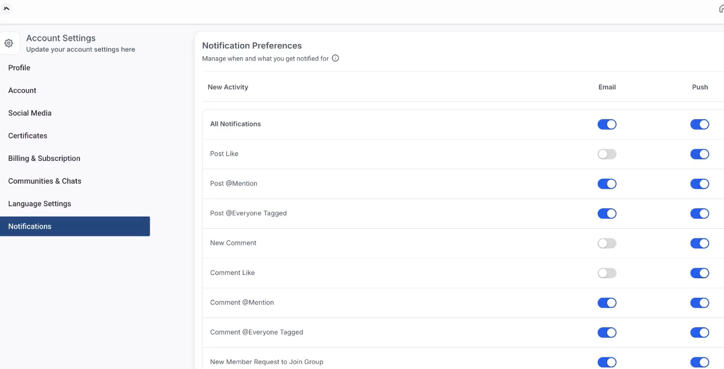Turn off push for All Notifications
The height and width of the screenshot is (369, 724).
click(700, 124)
